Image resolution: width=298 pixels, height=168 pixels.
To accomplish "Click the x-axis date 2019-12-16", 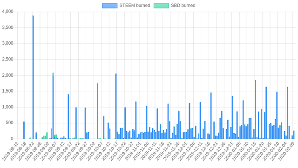I will coord(202,151).
